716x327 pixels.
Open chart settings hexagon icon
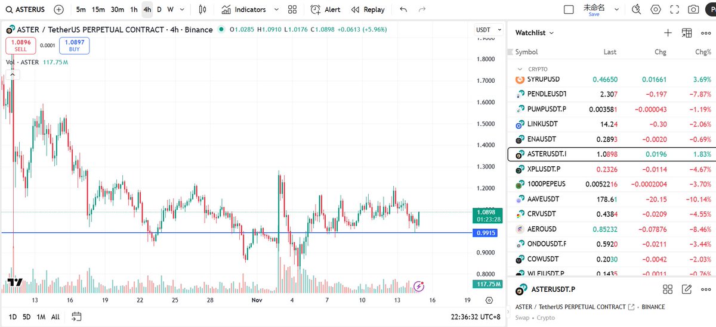(x=656, y=10)
